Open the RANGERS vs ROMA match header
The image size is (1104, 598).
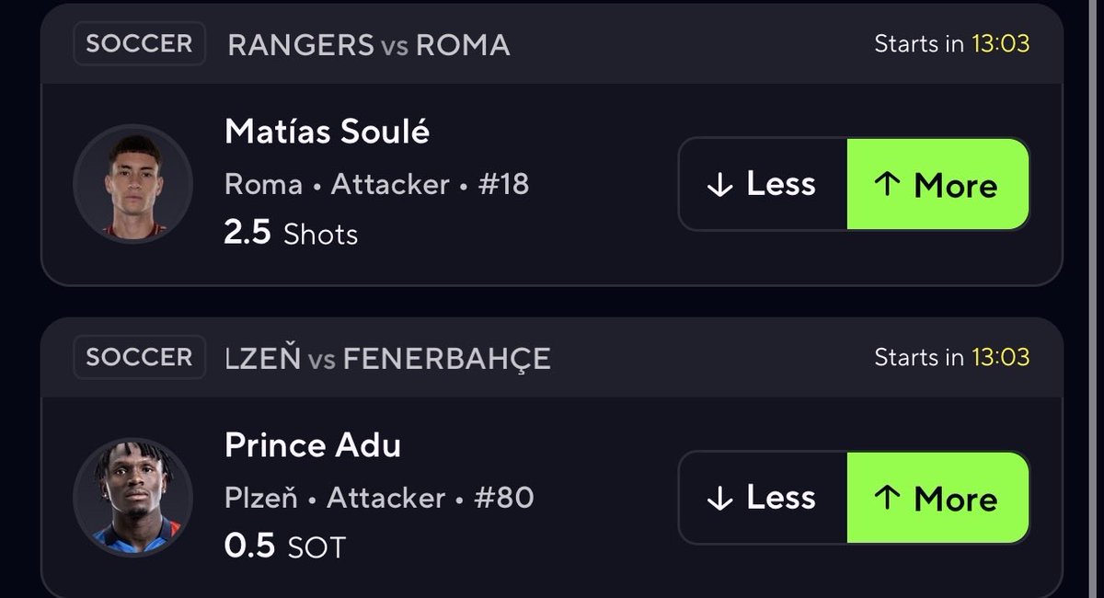pos(368,44)
